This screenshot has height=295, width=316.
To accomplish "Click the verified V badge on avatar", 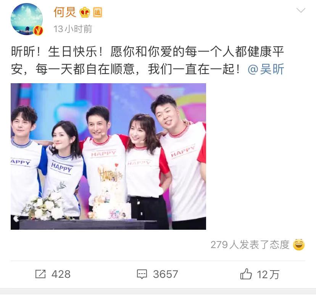I will (38, 31).
